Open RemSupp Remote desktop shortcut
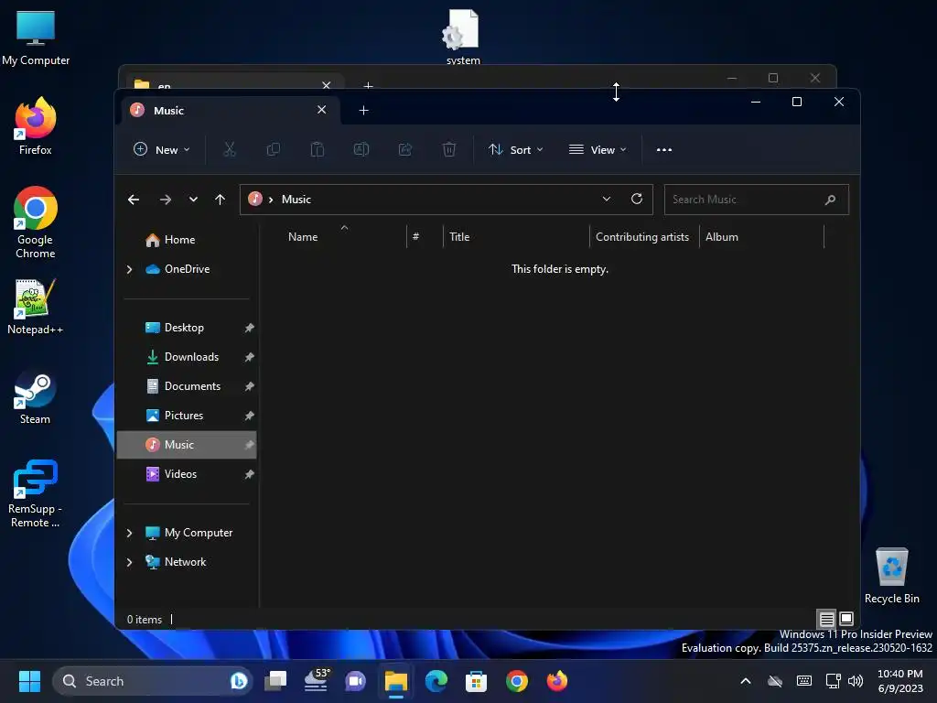The width and height of the screenshot is (937, 703). tap(36, 493)
